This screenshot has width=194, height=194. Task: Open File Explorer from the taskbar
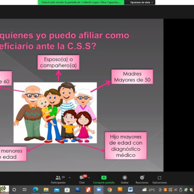(46, 190)
